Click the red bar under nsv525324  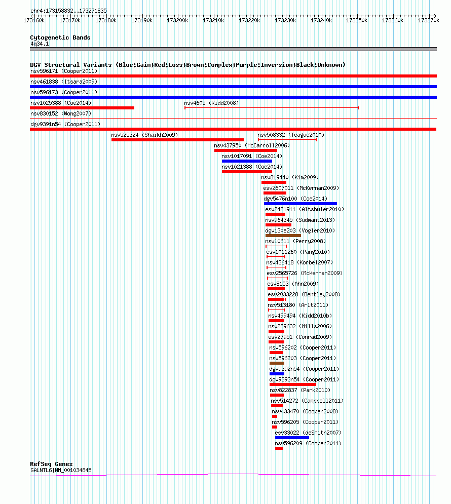coord(177,140)
